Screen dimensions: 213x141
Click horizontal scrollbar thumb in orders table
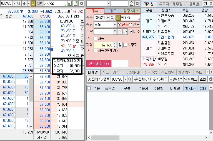pos(105,138)
